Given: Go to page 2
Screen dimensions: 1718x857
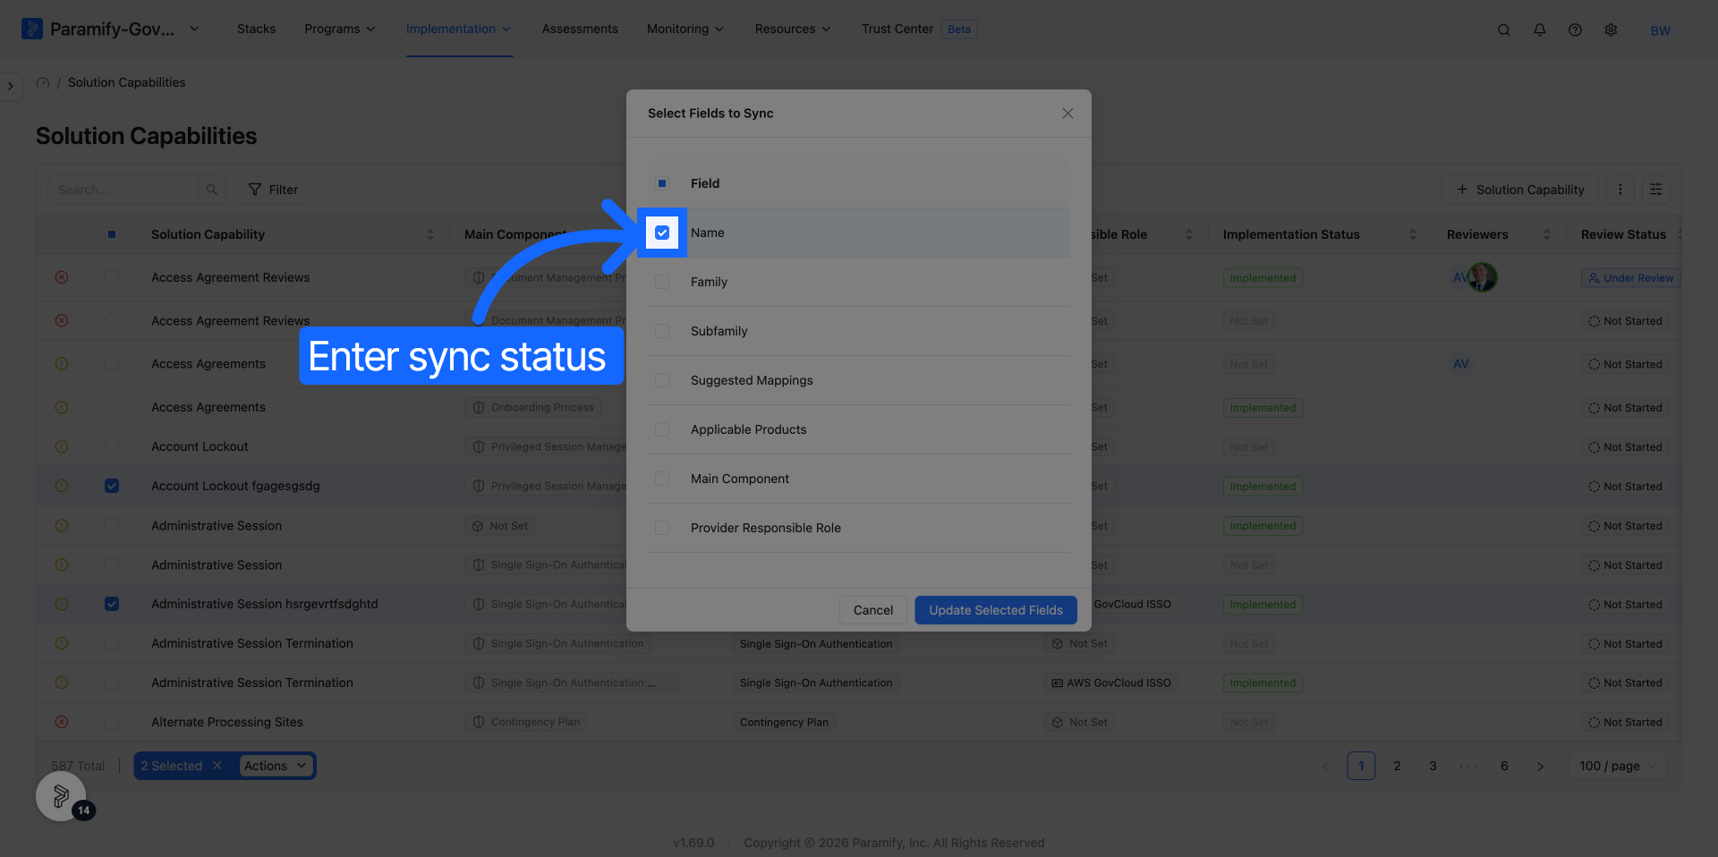Looking at the screenshot, I should click(1397, 766).
